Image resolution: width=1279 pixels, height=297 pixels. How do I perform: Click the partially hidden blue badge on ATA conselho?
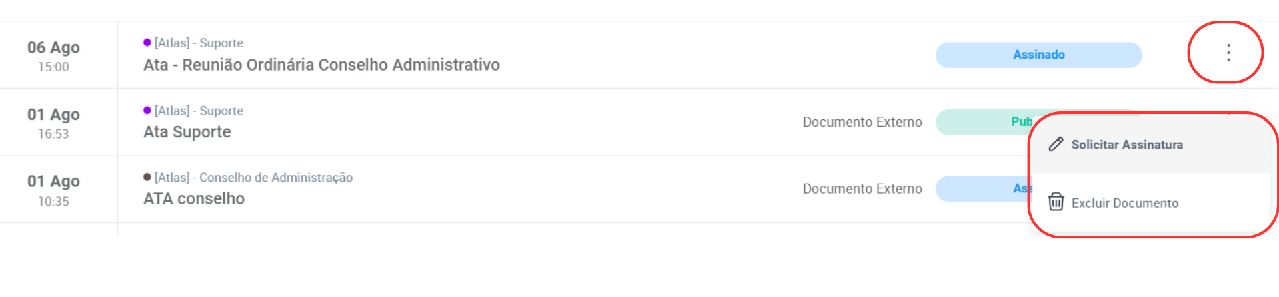(984, 189)
